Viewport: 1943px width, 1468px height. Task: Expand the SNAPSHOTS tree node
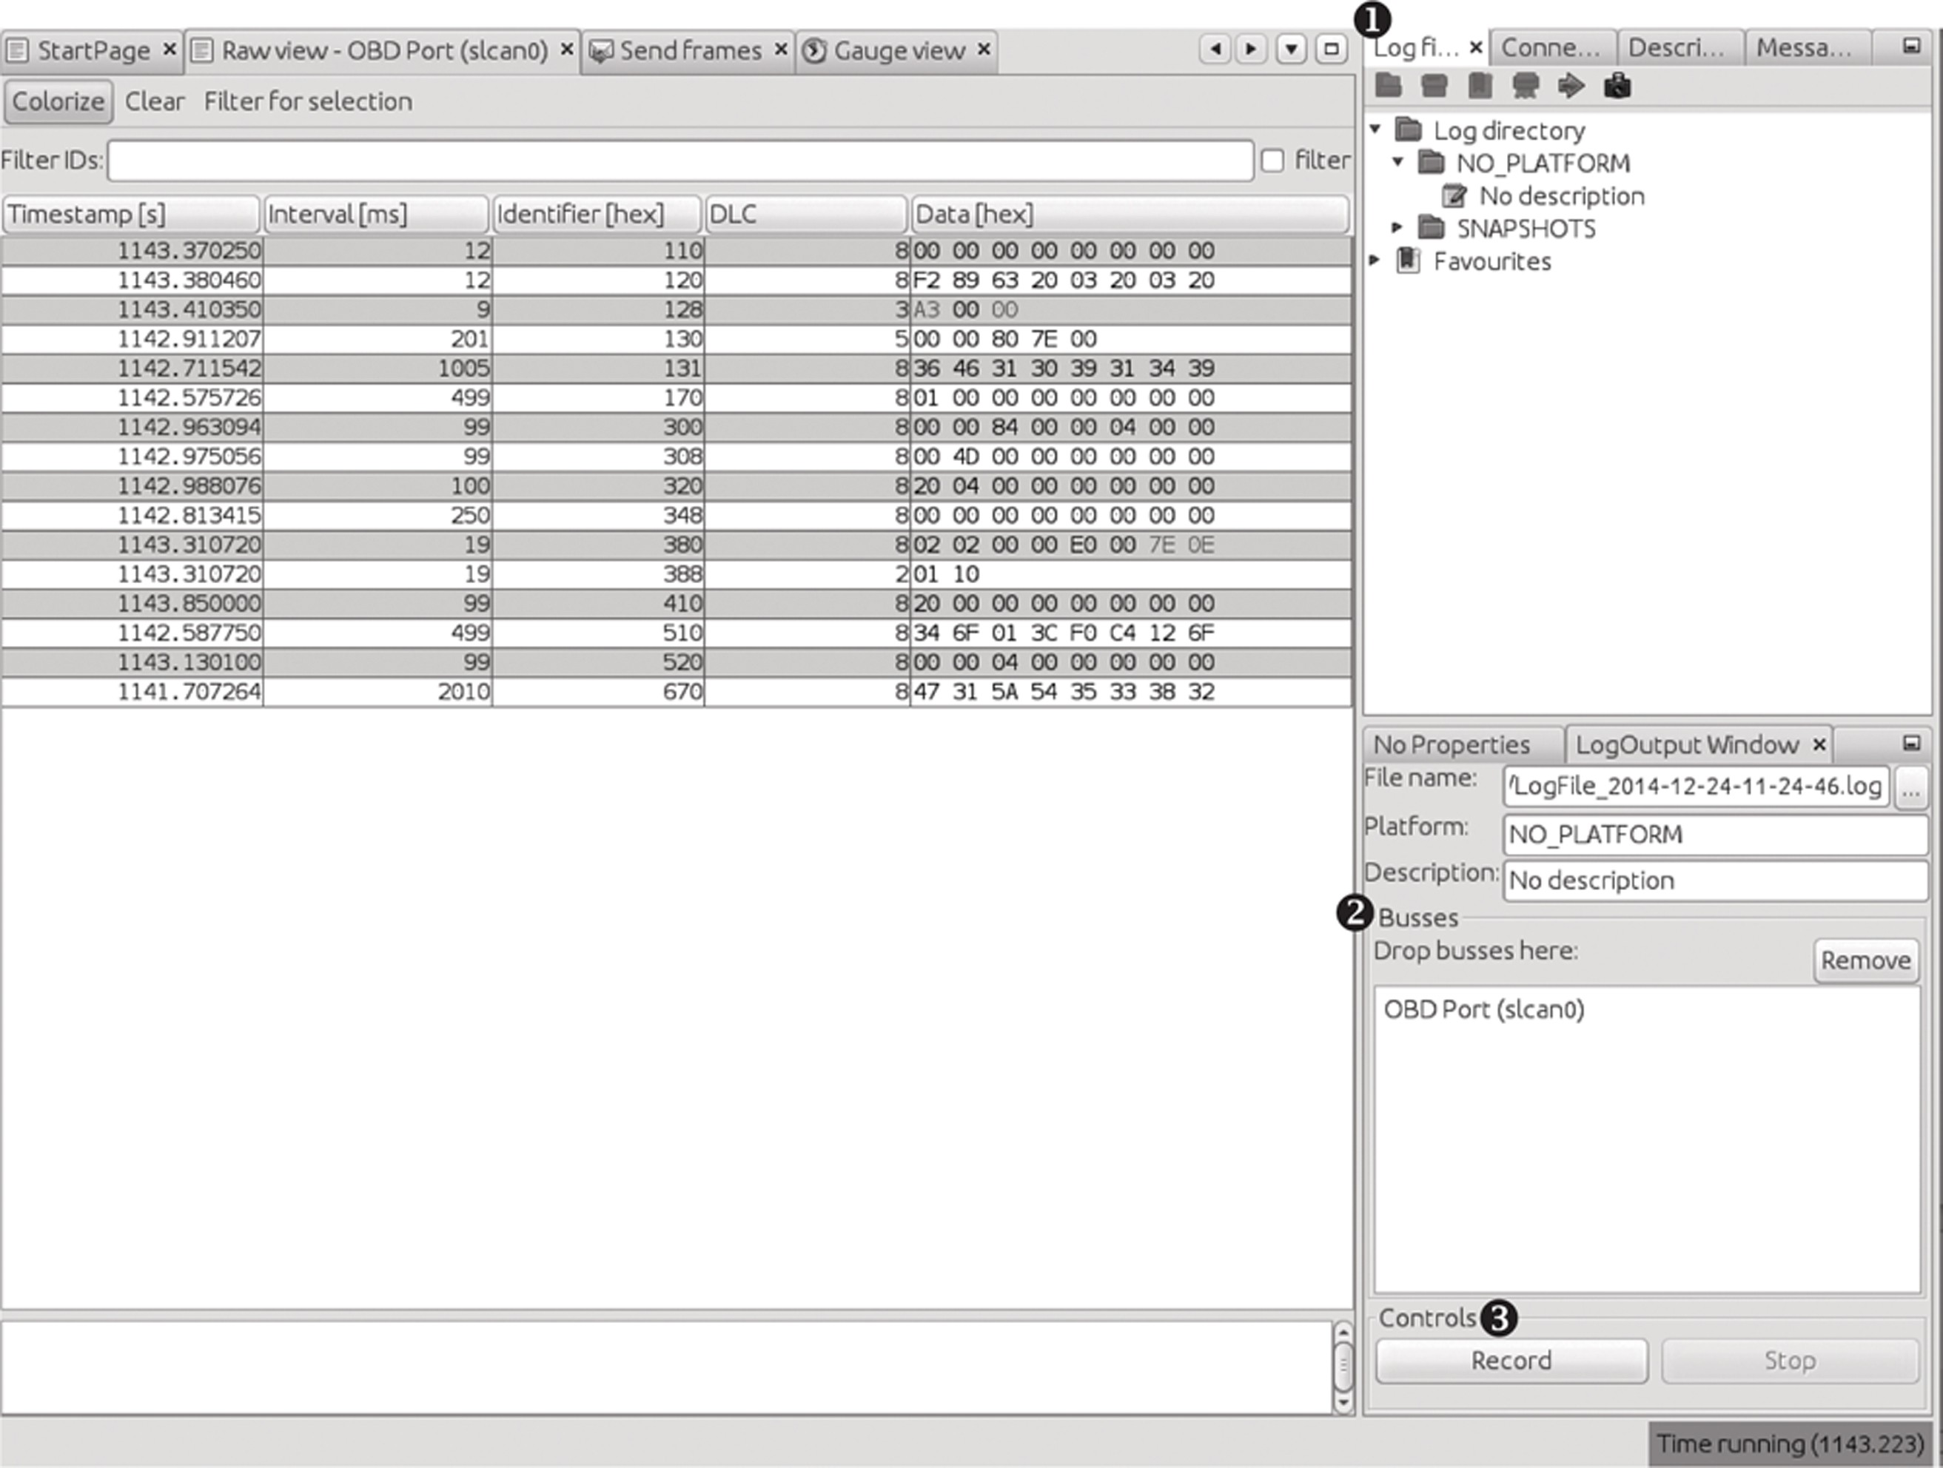point(1397,227)
